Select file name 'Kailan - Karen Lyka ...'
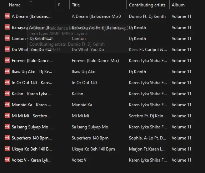205x173 pixels. click(x=31, y=94)
